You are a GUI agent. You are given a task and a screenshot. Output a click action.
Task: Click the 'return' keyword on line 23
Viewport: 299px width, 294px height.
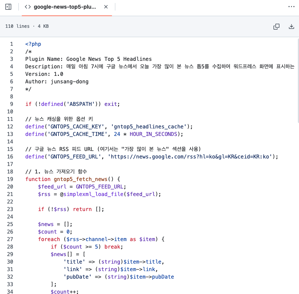[x=82, y=210]
